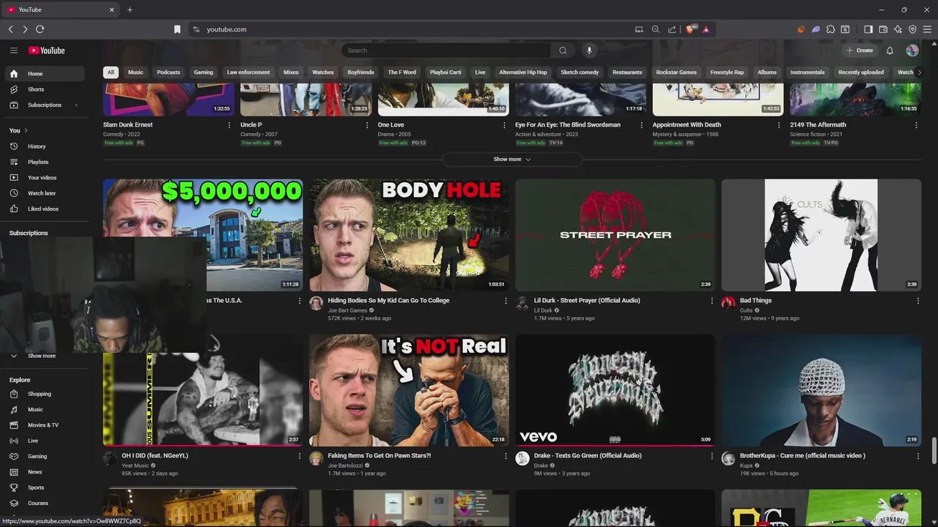Expand sidebar subscriptions Show more
Image resolution: width=938 pixels, height=527 pixels.
[x=42, y=356]
